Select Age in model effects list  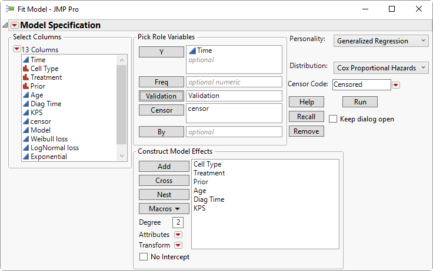pyautogui.click(x=199, y=191)
